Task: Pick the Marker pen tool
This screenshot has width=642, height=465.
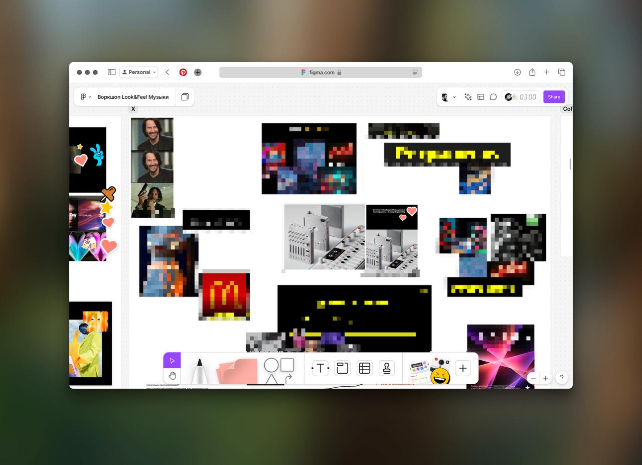Action: coord(199,371)
